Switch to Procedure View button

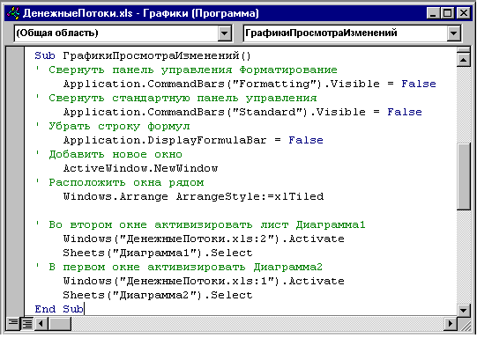click(x=13, y=323)
